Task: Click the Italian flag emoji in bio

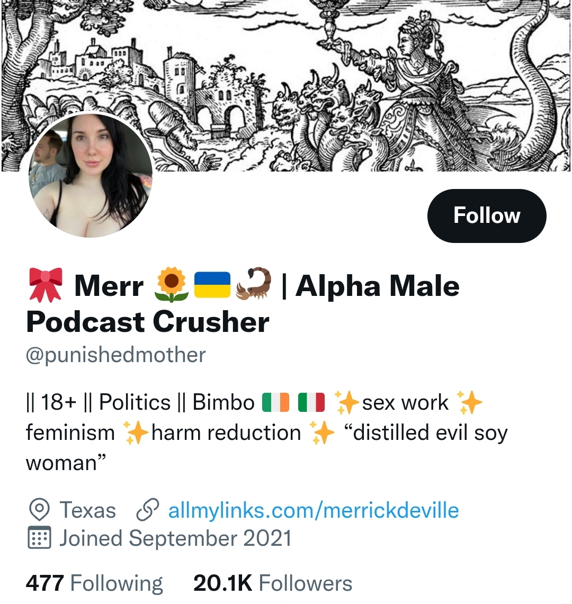Action: click(311, 403)
